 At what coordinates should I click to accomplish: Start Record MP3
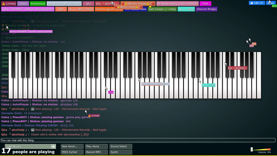(96, 152)
